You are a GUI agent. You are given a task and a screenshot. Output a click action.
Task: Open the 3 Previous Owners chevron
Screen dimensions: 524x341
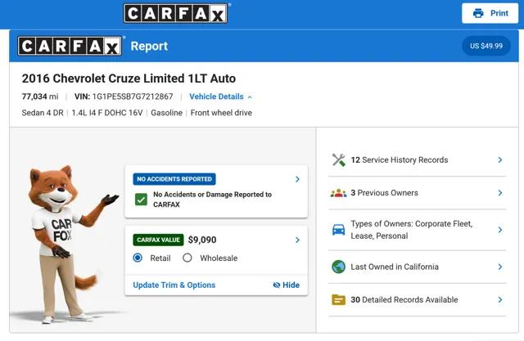click(500, 193)
